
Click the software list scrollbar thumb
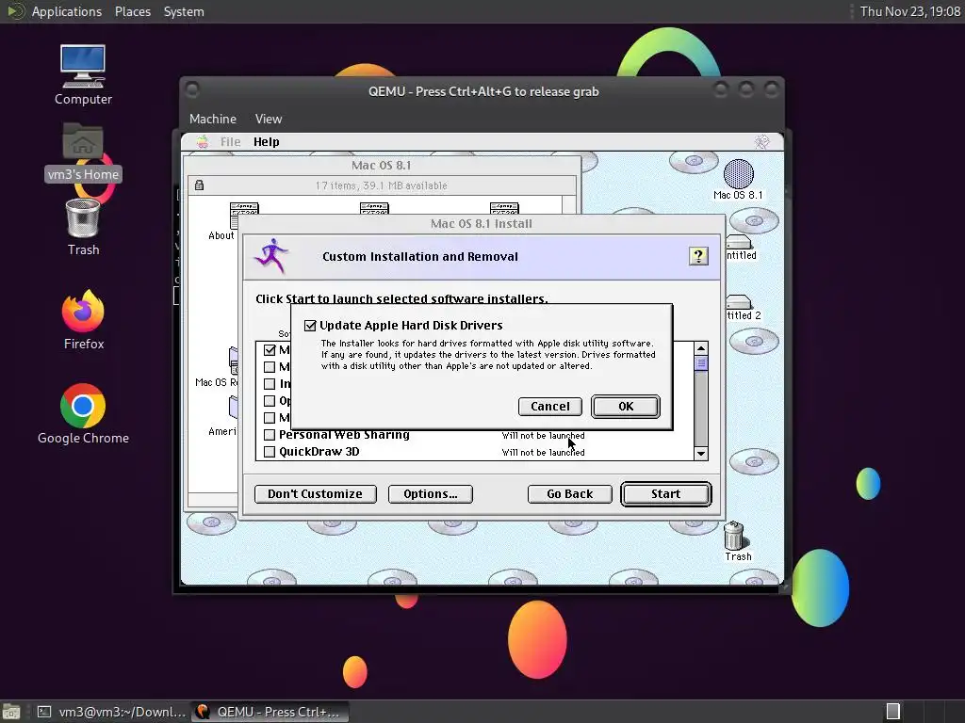pos(701,363)
